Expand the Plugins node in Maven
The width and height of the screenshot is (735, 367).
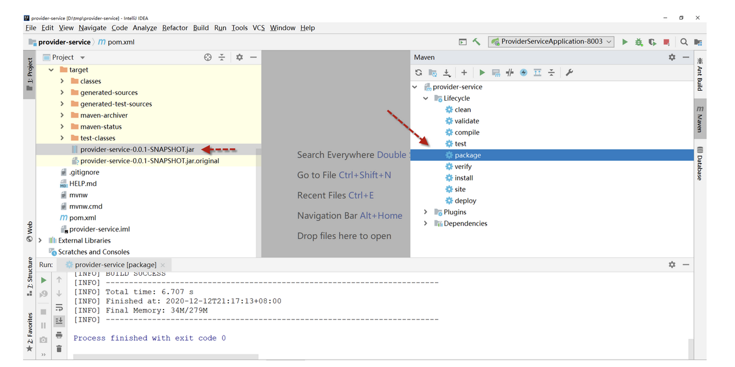[426, 212]
